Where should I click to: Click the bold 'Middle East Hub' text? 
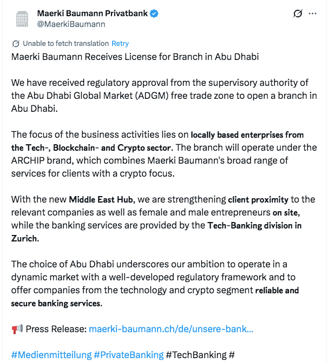coord(101,199)
